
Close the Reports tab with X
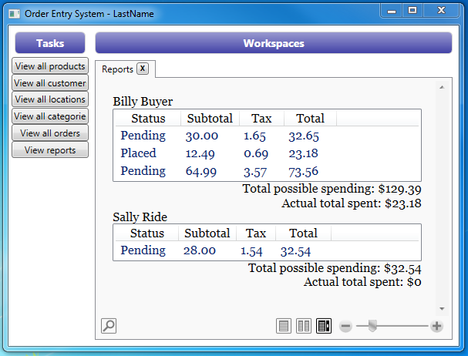pyautogui.click(x=143, y=69)
